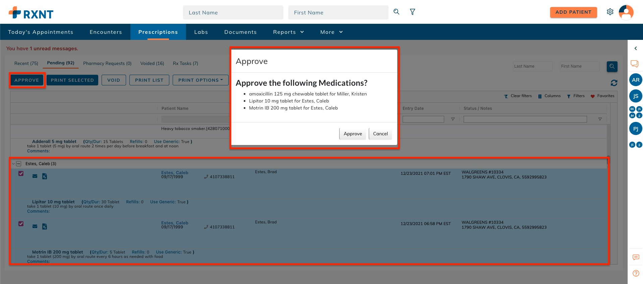Click the user profile avatar
Viewport: 643px width, 284px height.
pyautogui.click(x=626, y=12)
